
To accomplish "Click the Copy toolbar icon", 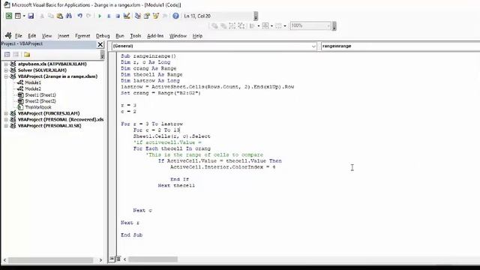I will point(51,16).
